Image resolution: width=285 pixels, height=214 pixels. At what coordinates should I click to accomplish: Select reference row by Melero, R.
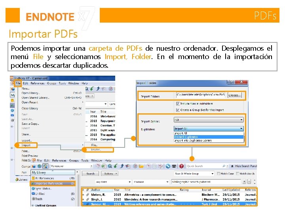tap(169, 195)
